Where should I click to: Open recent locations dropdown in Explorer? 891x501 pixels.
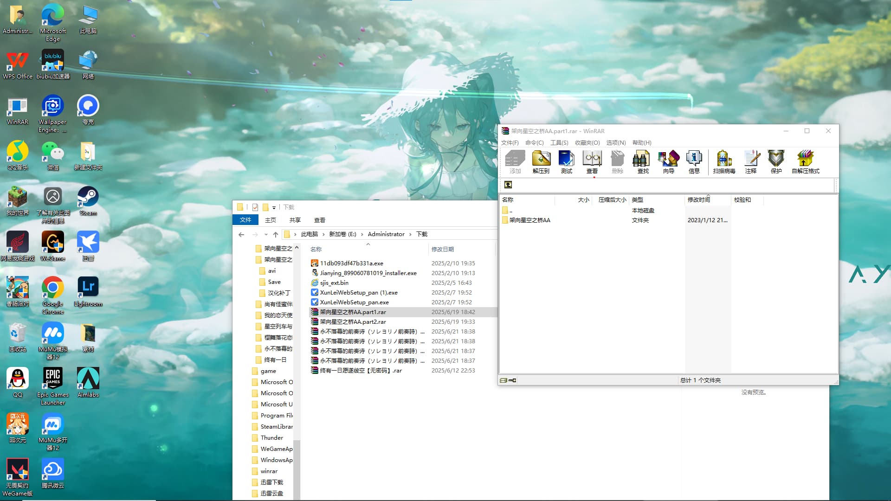266,234
